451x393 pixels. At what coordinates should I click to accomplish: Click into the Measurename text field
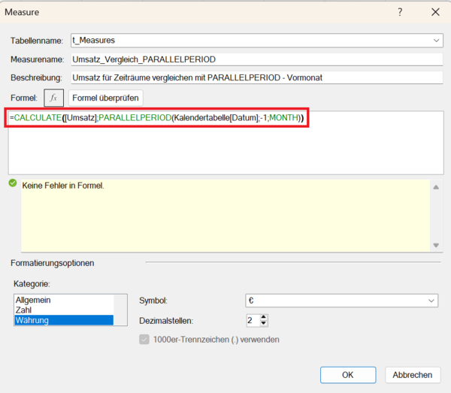click(256, 59)
